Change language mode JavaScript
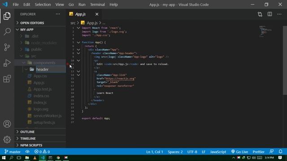Image resolution: width=287 pixels, height=161 pixels. coord(218,152)
